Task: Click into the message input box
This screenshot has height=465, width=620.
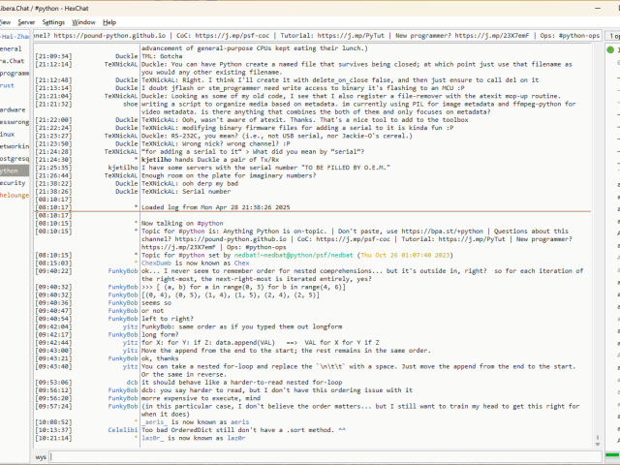Action: pos(320,455)
